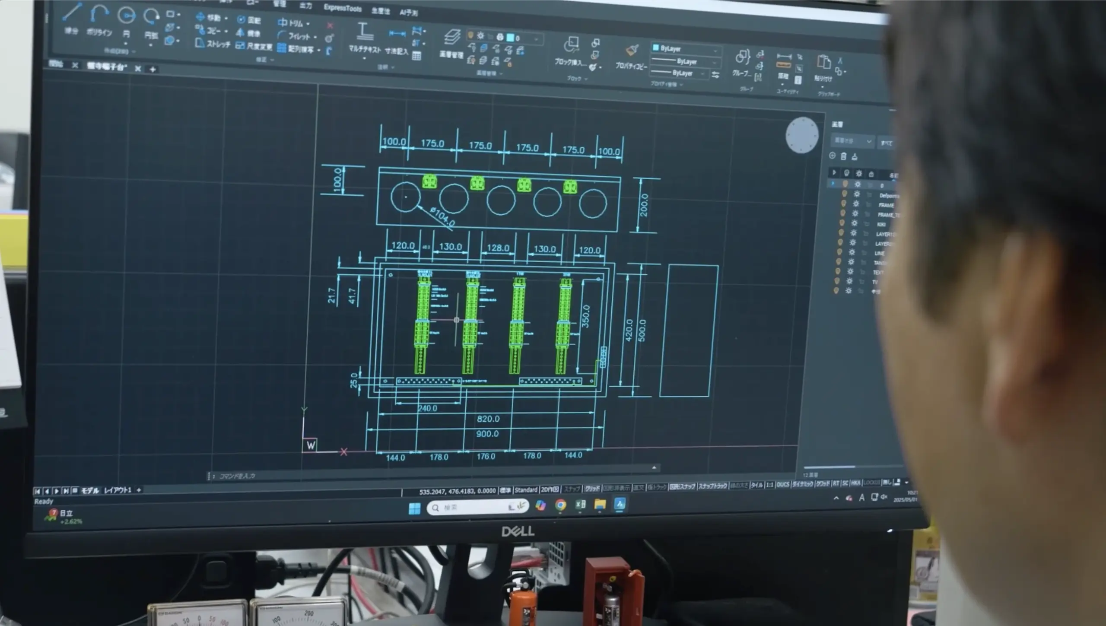Viewport: 1106px width, 626px height.
Task: Open the AI予測 ribbon tab
Action: pos(408,12)
